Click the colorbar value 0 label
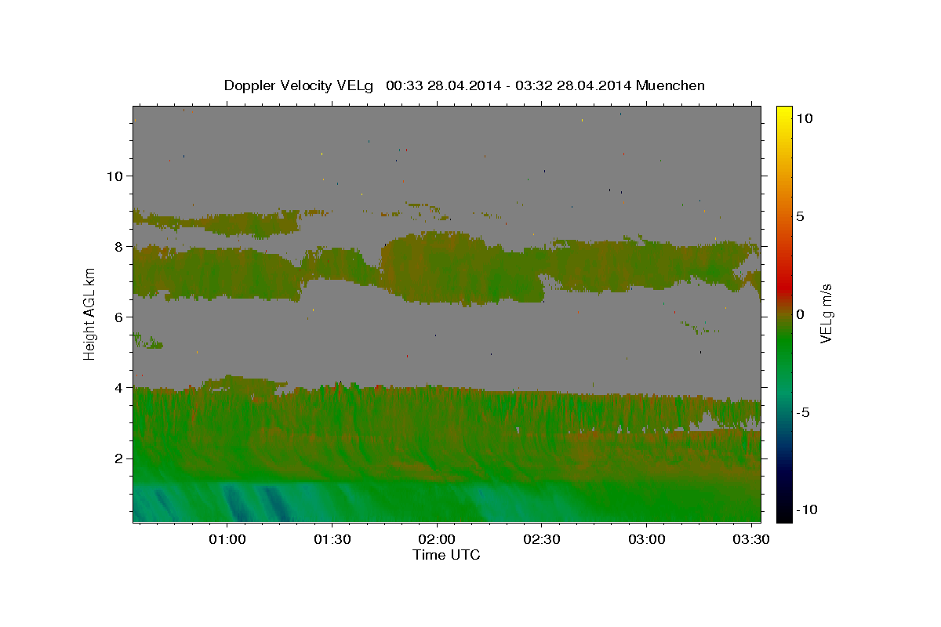The height and width of the screenshot is (627, 941). (800, 314)
